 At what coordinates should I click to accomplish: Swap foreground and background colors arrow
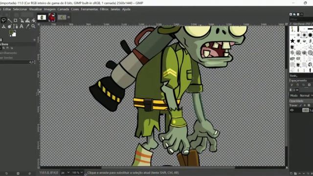click(15, 31)
